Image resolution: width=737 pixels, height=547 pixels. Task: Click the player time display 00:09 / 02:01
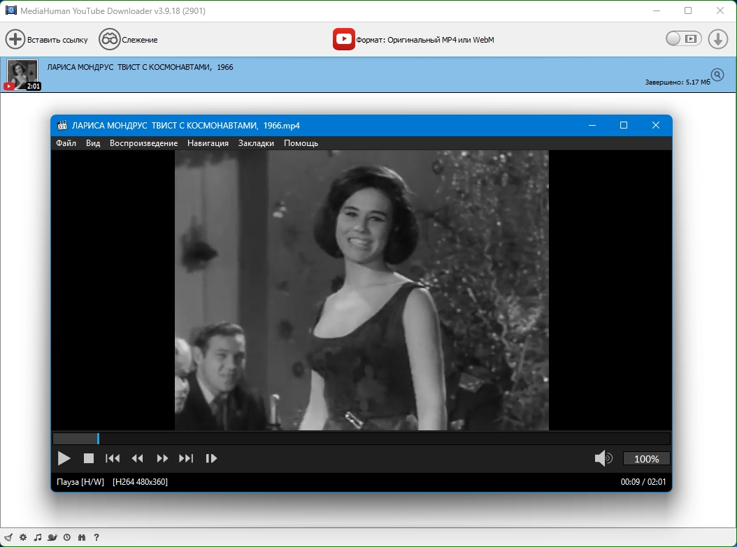pos(643,482)
